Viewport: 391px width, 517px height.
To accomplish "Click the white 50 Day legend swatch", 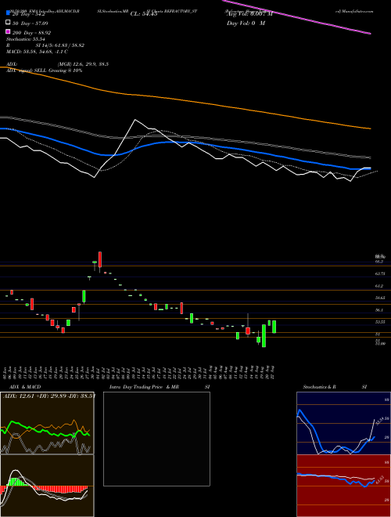I will tap(8, 23).
